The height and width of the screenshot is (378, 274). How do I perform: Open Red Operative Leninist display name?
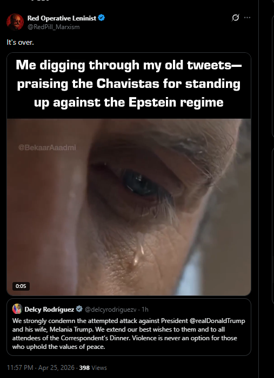point(62,18)
